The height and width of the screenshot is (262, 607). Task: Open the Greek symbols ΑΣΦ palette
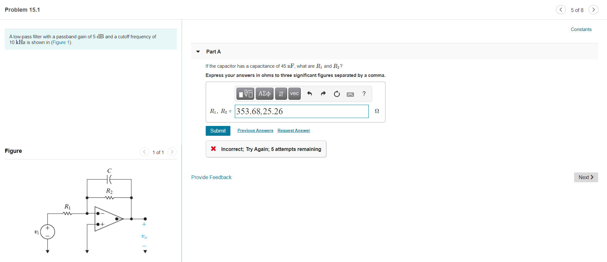[264, 94]
